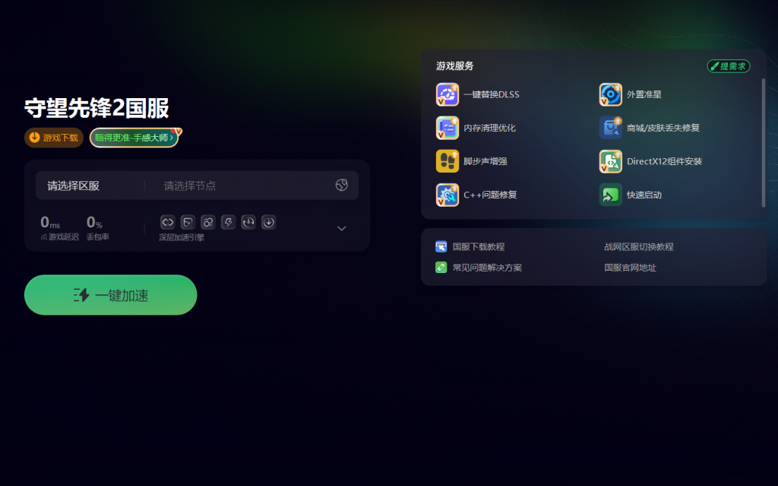The height and width of the screenshot is (486, 778).
Task: Click the 快速启动 quick launch icon
Action: coord(610,195)
